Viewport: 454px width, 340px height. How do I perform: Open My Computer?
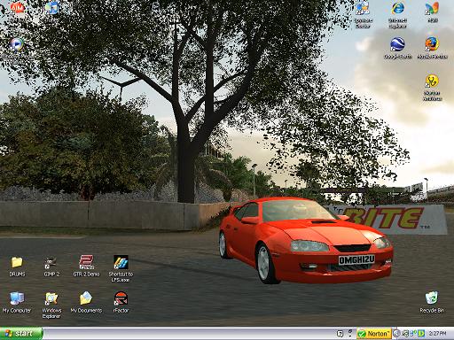pos(17,302)
